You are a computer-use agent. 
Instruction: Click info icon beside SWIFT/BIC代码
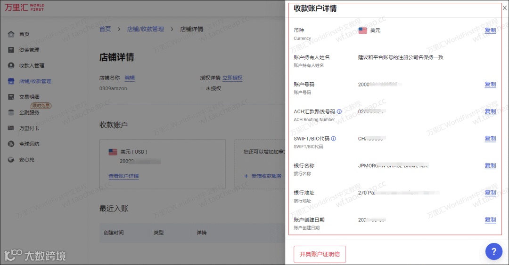pyautogui.click(x=333, y=139)
